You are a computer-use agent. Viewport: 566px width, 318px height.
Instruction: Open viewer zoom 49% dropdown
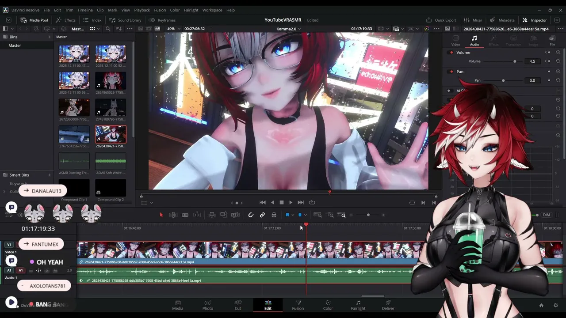pos(175,29)
